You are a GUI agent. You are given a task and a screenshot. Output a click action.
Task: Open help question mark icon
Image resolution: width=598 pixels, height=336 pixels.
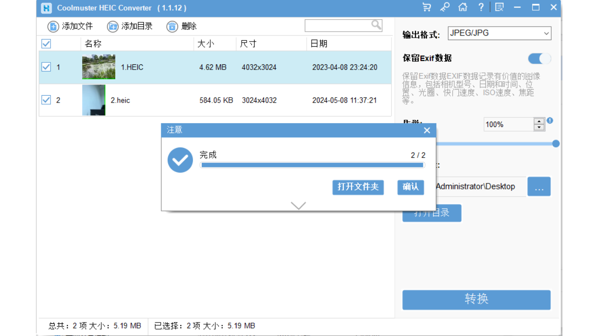pos(481,7)
